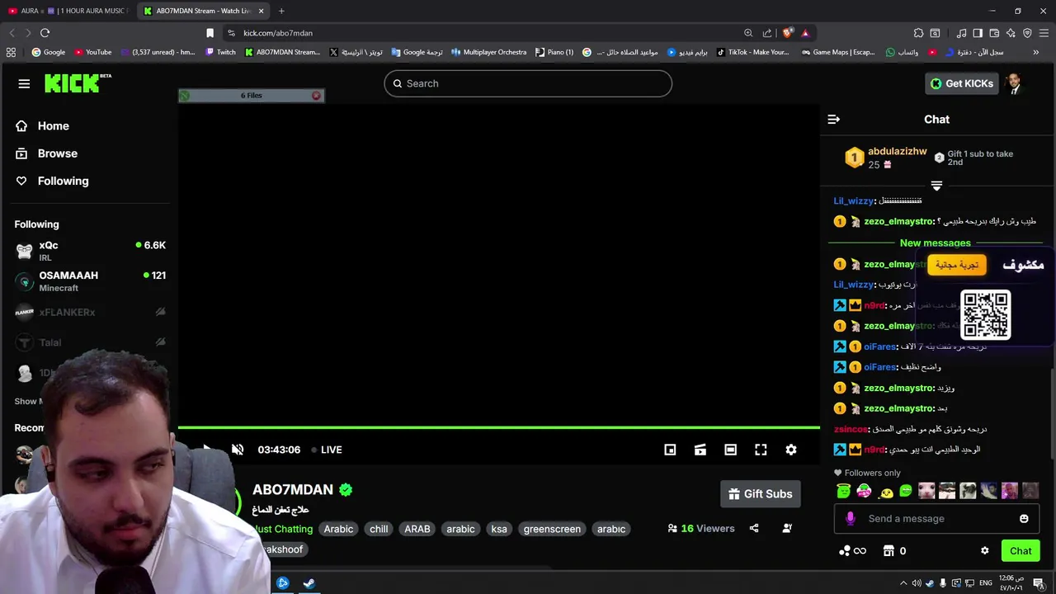Open the viewers list user icon
This screenshot has height=594, width=1056.
pos(787,528)
